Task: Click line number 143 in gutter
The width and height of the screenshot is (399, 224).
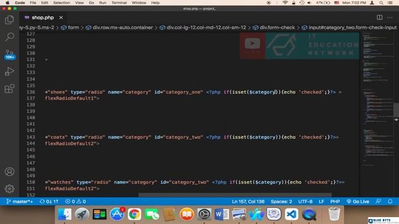Action: click(31, 137)
